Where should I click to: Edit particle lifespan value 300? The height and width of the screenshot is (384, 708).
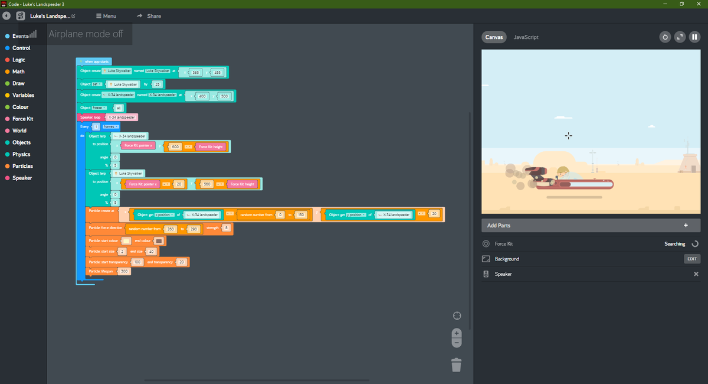click(124, 271)
